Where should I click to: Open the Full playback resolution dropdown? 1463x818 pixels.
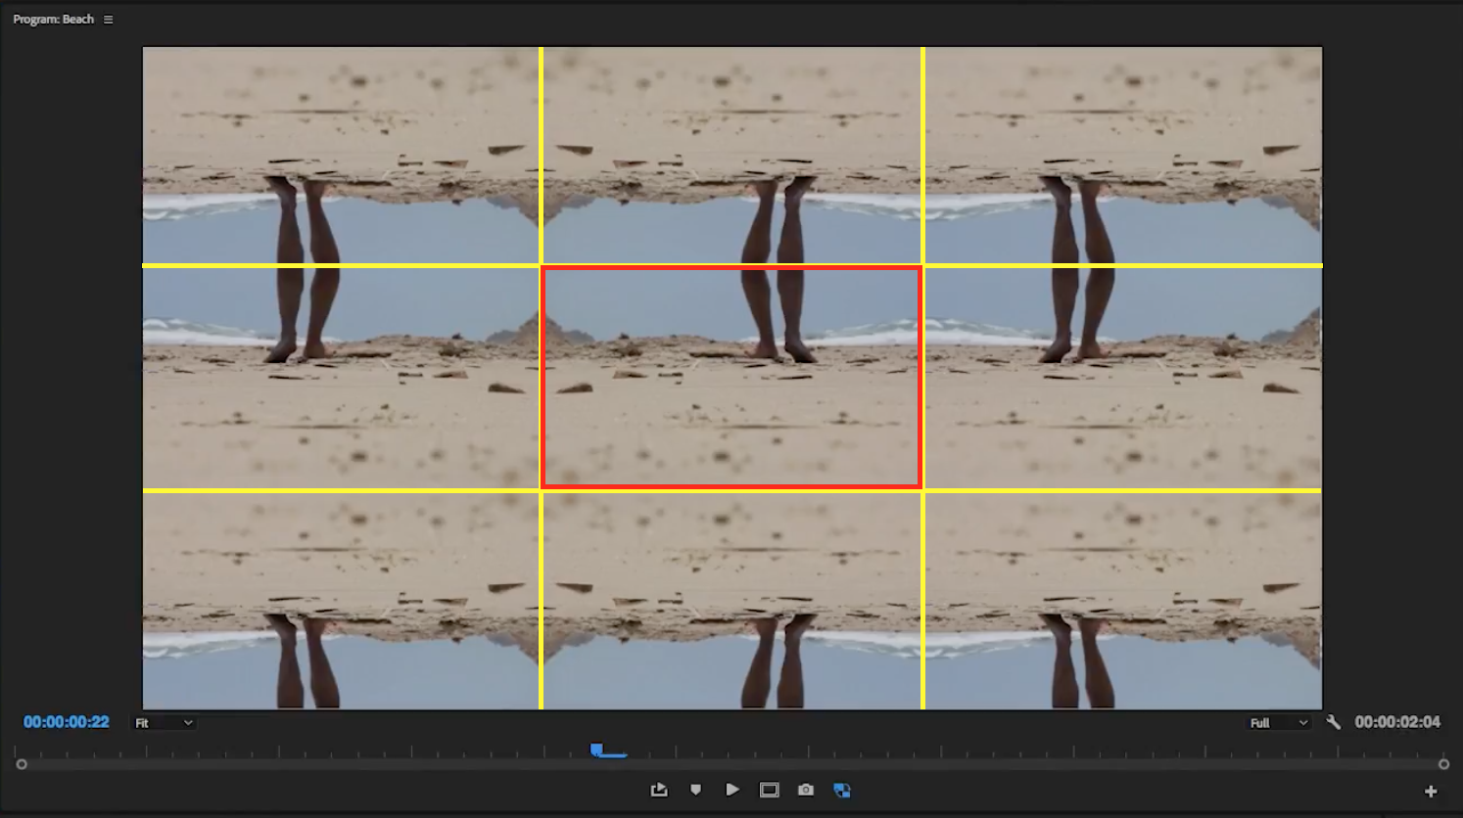coord(1278,723)
